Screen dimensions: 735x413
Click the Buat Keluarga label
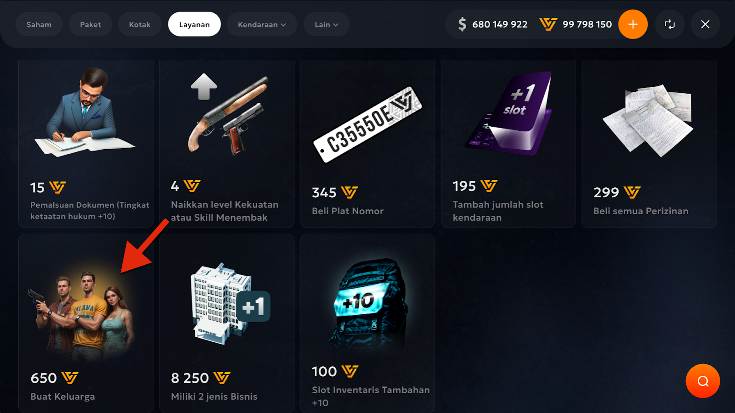[x=62, y=396]
